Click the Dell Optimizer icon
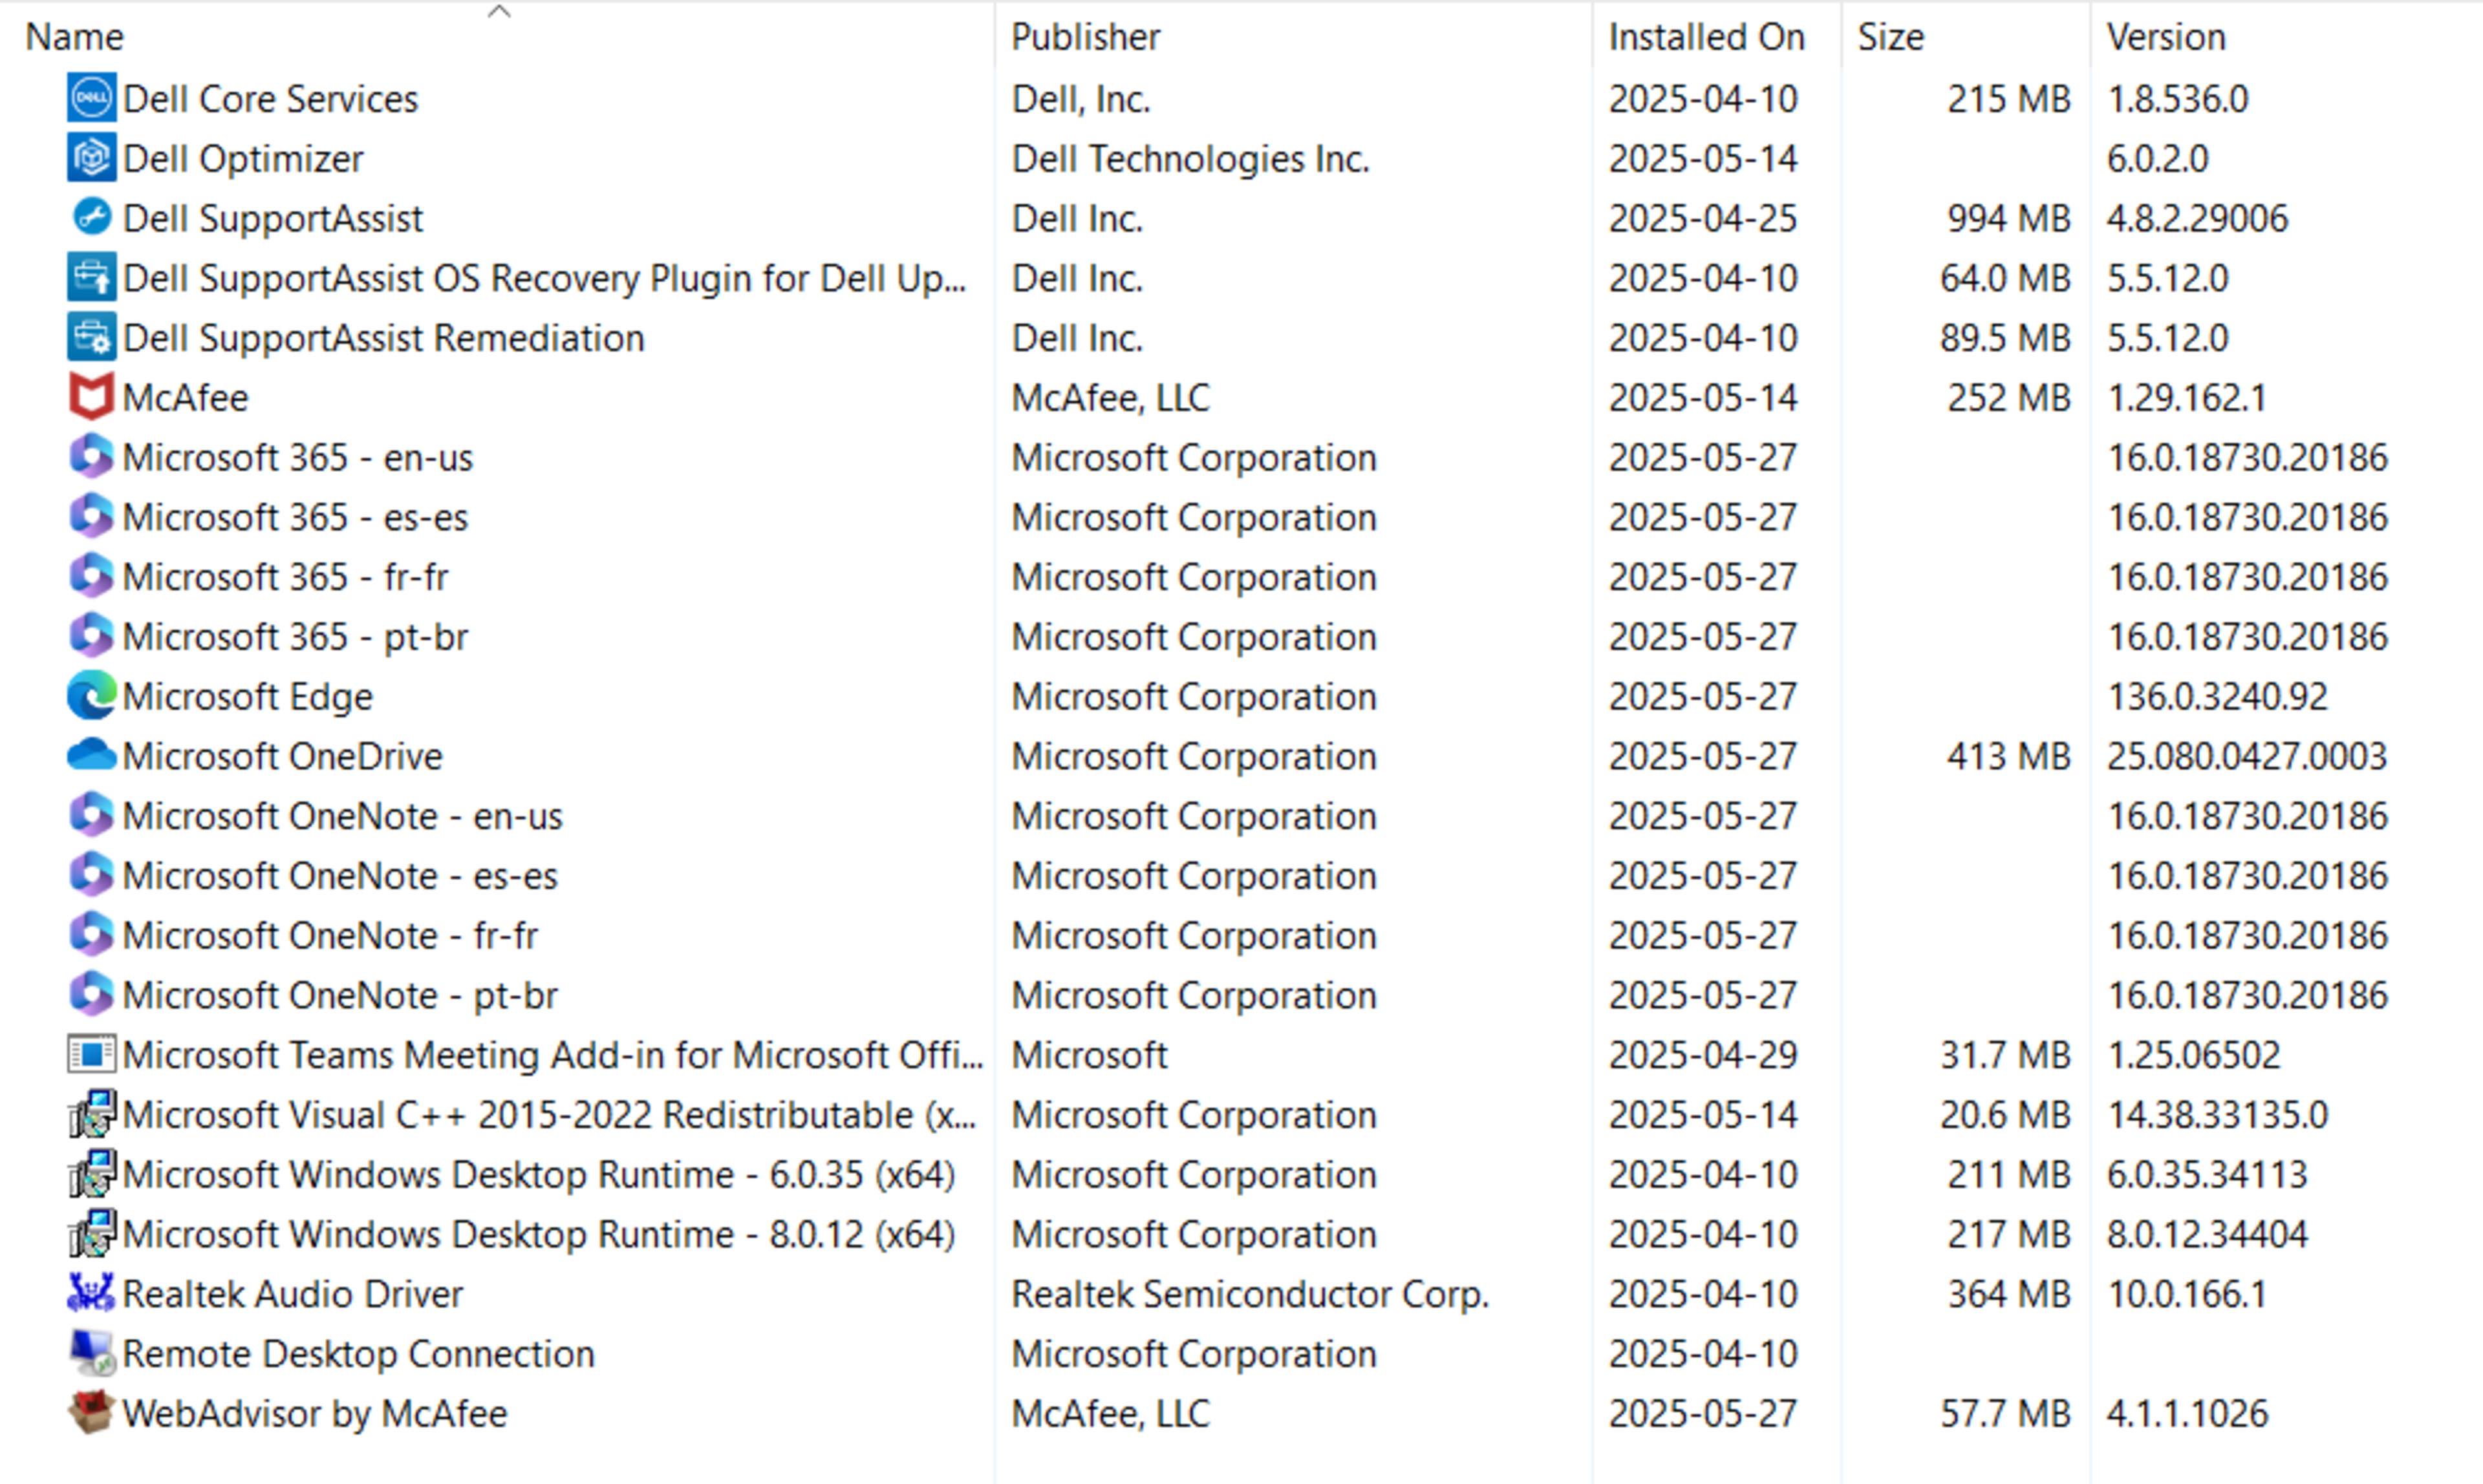The height and width of the screenshot is (1484, 2483). pyautogui.click(x=91, y=158)
